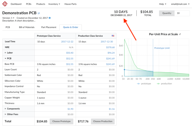This screenshot has height=128, width=192.
Task: Open the Inventory dropdown menu
Action: pyautogui.click(x=54, y=4)
